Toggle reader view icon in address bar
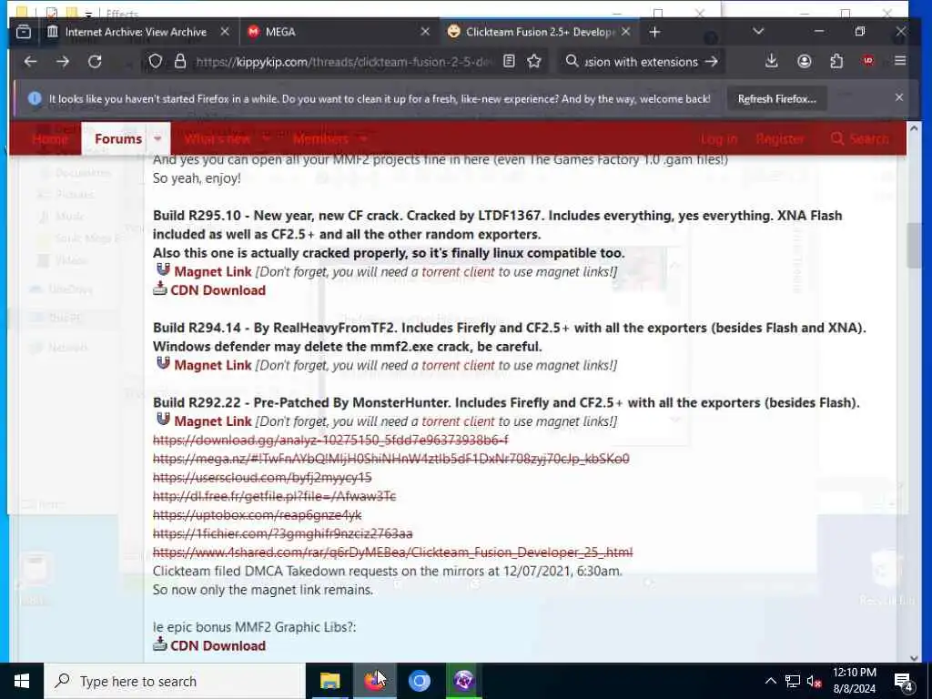 coord(509,61)
